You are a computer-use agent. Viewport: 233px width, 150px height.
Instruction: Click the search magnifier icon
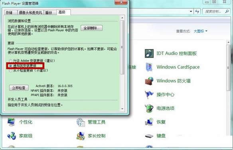pos(227,11)
